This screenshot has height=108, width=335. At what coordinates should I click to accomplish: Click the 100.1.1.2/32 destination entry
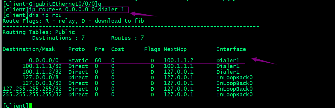pos(42,72)
